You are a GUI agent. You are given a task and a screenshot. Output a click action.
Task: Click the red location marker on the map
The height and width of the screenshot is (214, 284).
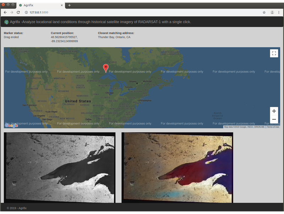pyautogui.click(x=106, y=68)
